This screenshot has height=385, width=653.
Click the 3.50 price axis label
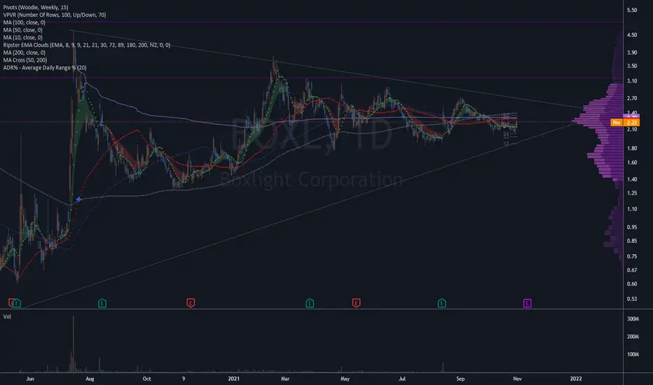pyautogui.click(x=632, y=66)
